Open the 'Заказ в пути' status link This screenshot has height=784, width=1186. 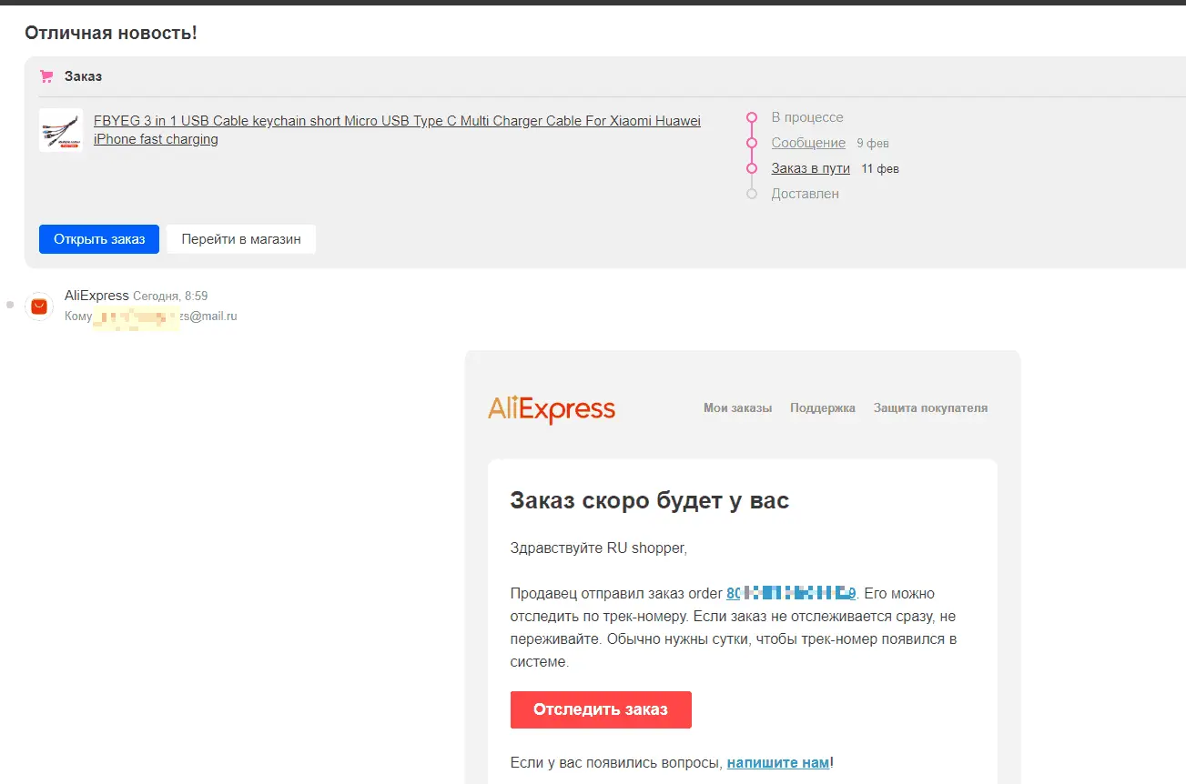tap(810, 168)
